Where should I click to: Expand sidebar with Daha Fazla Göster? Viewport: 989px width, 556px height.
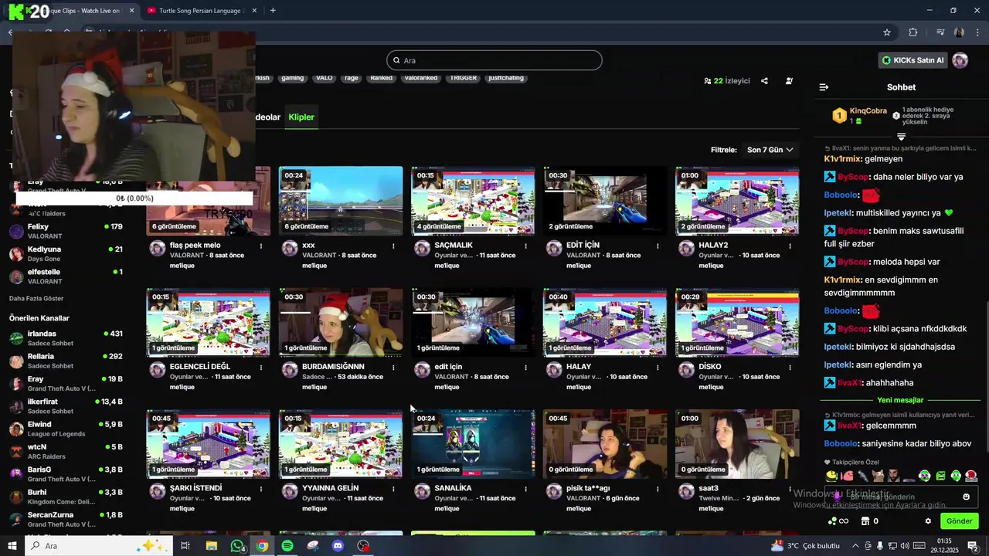tap(36, 298)
